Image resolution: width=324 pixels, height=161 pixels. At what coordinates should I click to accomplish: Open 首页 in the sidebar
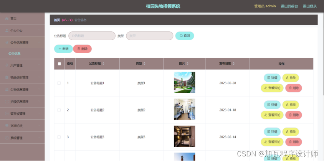tap(22, 18)
